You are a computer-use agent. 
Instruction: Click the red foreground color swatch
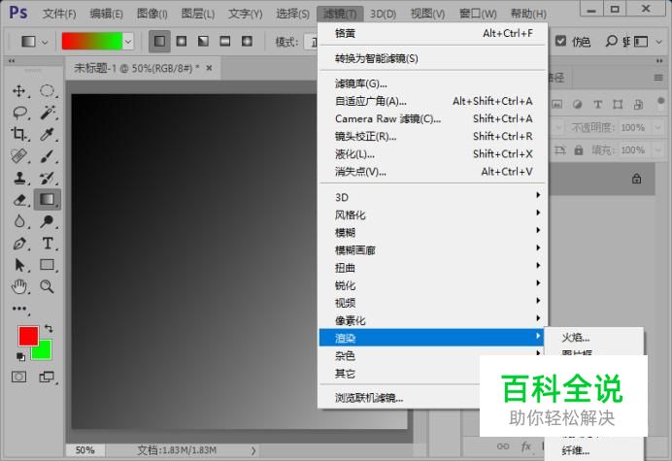pyautogui.click(x=28, y=336)
